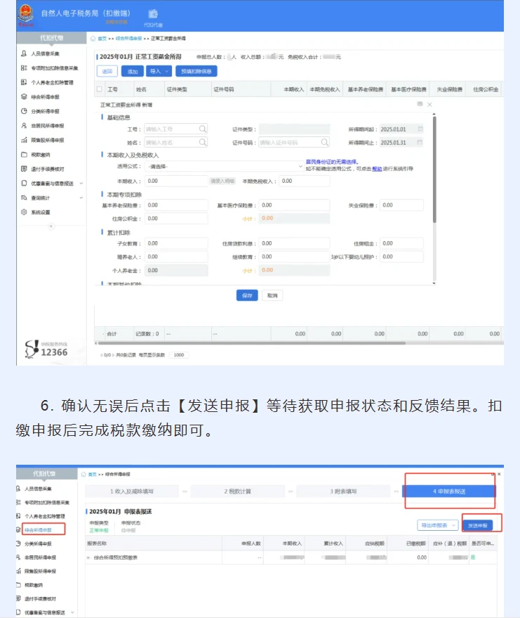Open the 导出申报表 dropdown
This screenshot has height=618, width=520.
437,525
